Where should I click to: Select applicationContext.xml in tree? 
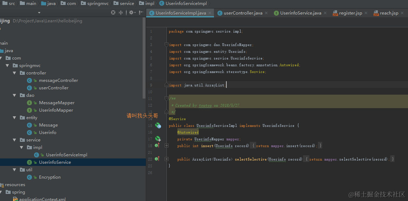coord(42,200)
